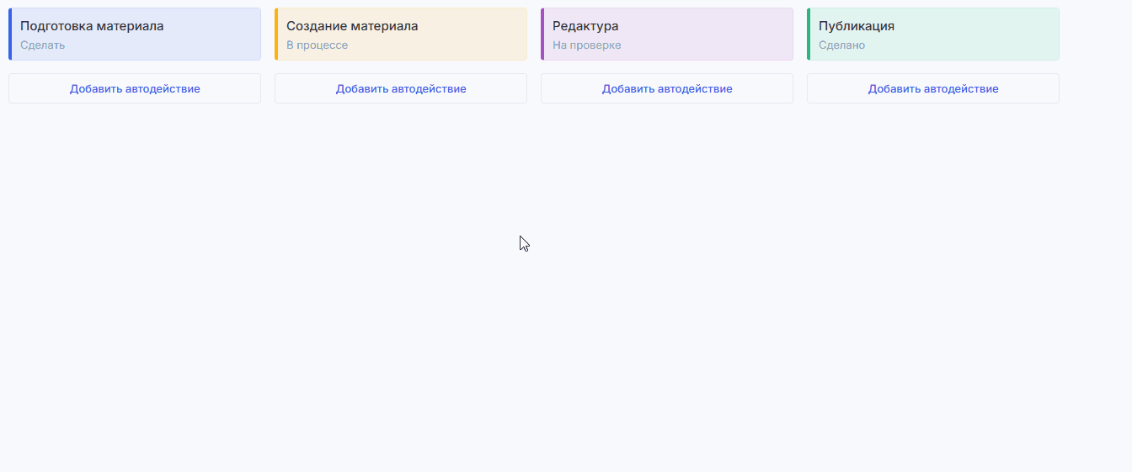This screenshot has height=472, width=1132.
Task: Click the "Сделано" status label
Action: click(841, 45)
